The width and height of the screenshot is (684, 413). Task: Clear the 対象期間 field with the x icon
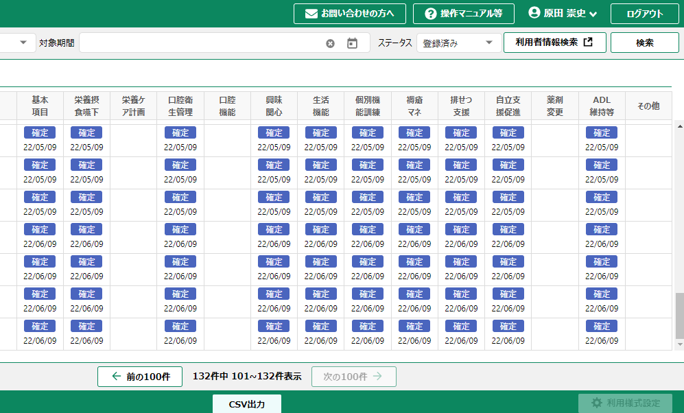point(330,43)
